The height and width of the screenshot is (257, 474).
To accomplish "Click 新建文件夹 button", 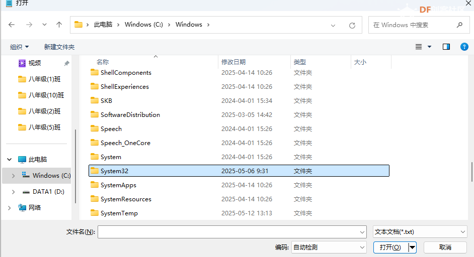I will click(59, 47).
